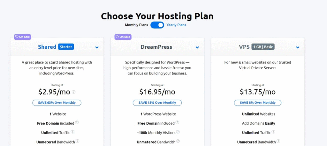Click help icon next to $2.95/mo price
The width and height of the screenshot is (327, 146).
click(x=74, y=92)
